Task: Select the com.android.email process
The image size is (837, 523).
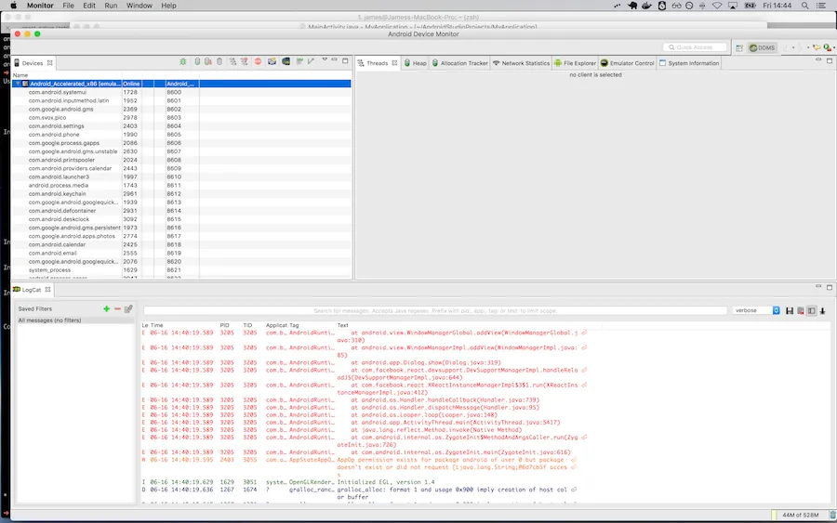Action: [x=181, y=254]
